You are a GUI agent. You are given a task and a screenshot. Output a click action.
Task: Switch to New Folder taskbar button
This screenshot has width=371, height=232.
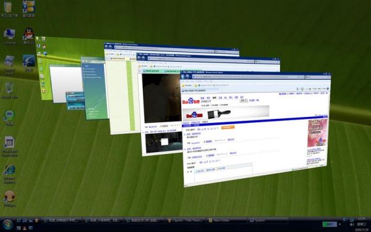(227, 221)
